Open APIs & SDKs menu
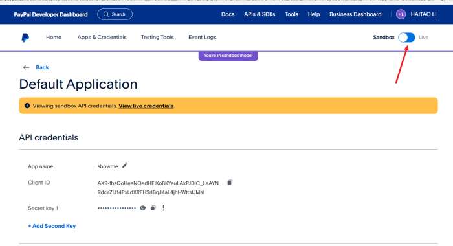This screenshot has width=453, height=246. coord(260,14)
